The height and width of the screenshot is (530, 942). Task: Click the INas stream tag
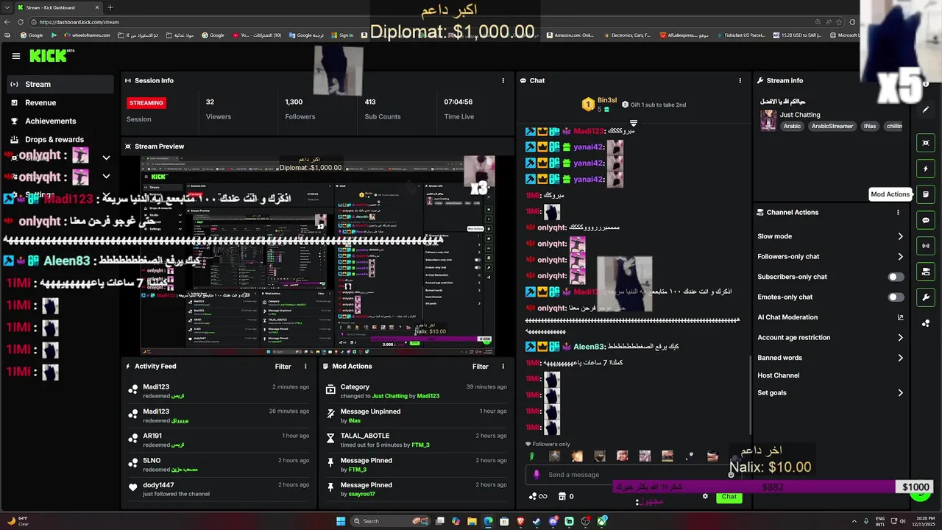[870, 126]
